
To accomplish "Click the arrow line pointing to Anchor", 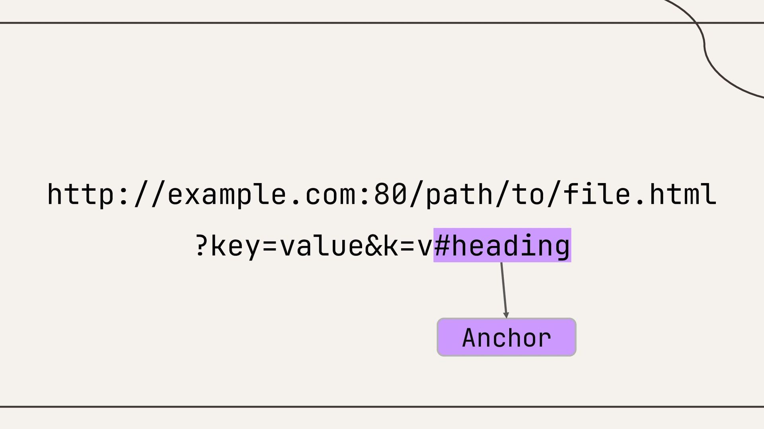I will (x=503, y=288).
